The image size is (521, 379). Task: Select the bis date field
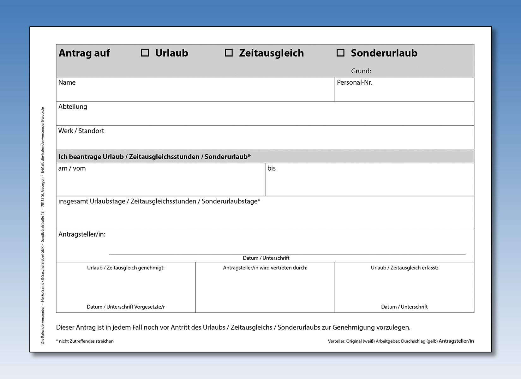tap(369, 183)
